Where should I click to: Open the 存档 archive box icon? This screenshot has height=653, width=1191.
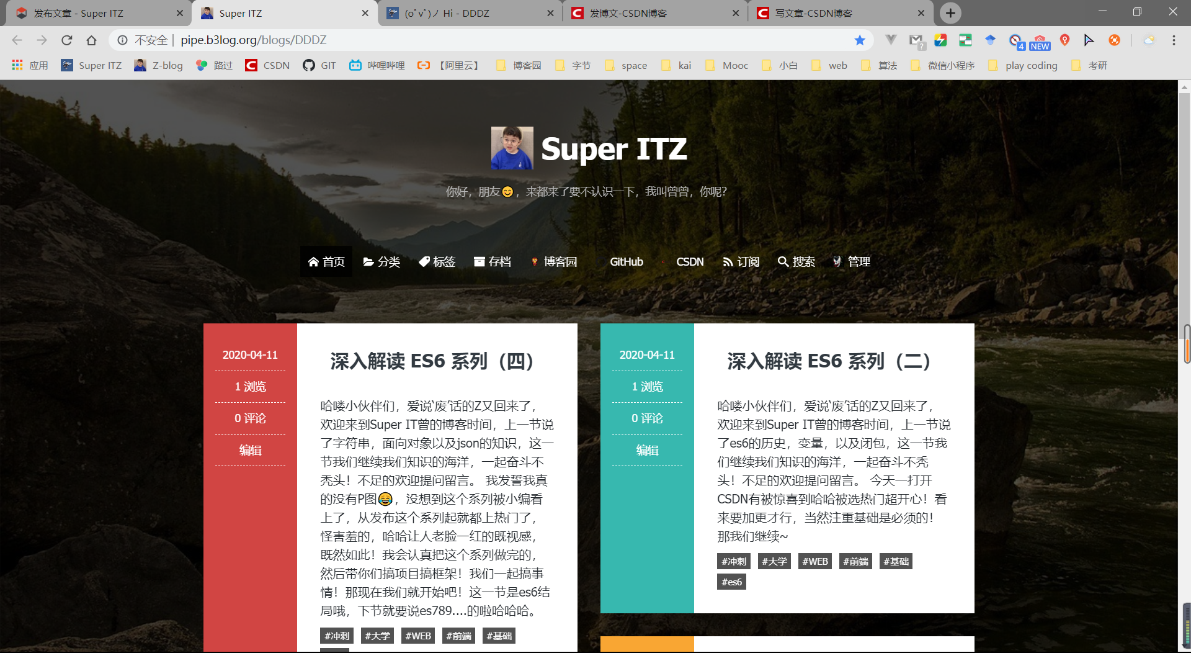(x=478, y=261)
